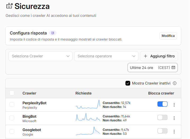Open the Seleziona operatore dropdown

106,56
